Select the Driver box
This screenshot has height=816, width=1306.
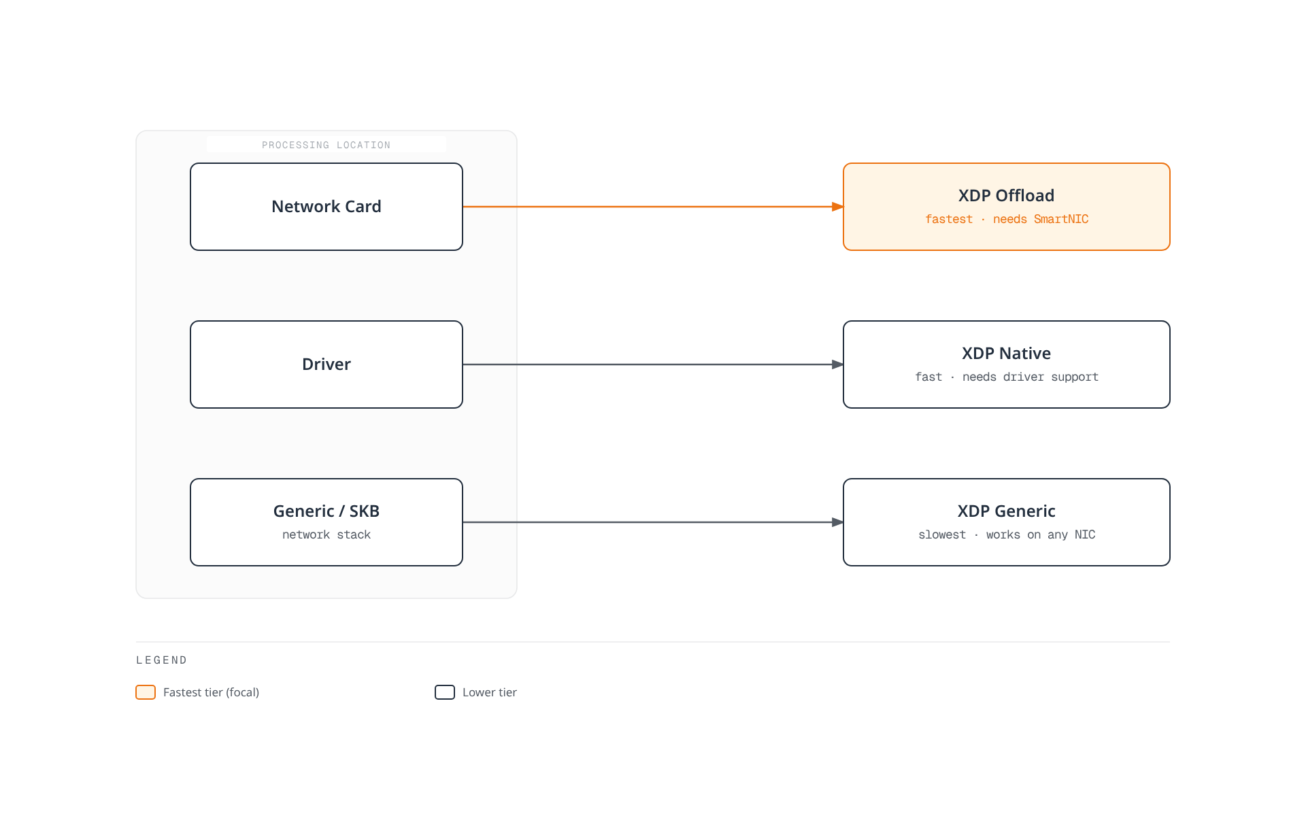(x=326, y=364)
